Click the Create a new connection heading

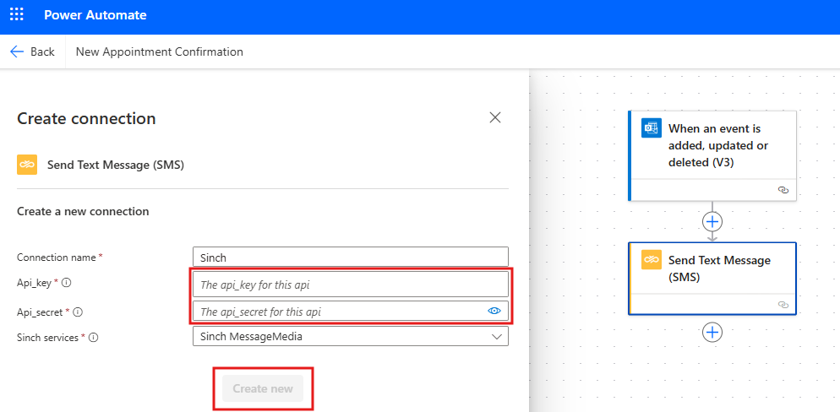pyautogui.click(x=83, y=211)
